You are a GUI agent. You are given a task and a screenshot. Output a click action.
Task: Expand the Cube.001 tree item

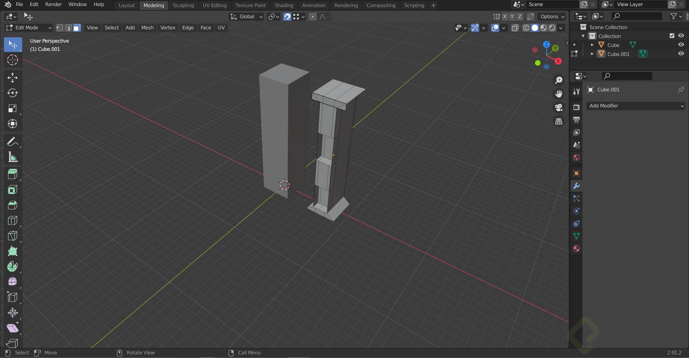point(592,54)
